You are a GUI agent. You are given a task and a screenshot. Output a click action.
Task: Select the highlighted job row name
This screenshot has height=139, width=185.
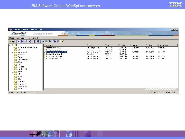(57, 52)
